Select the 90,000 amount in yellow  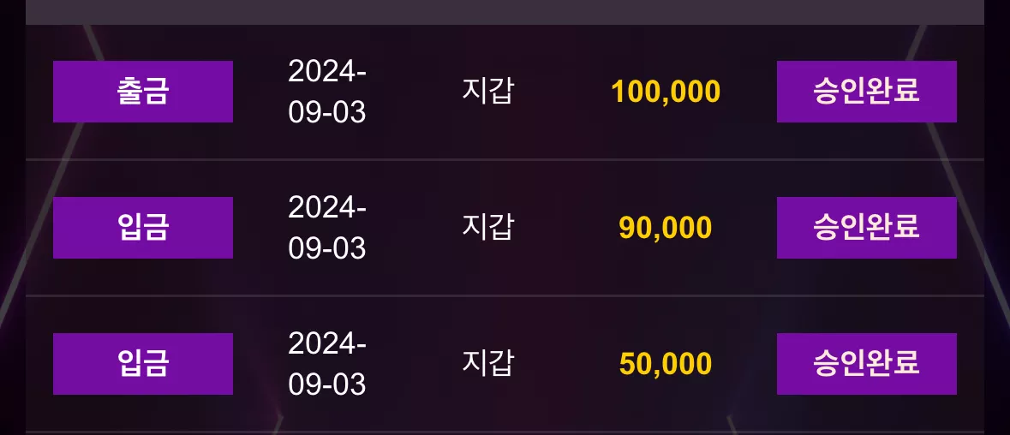point(666,228)
